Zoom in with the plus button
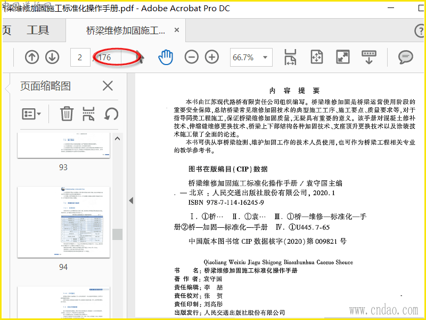 [x=212, y=57]
